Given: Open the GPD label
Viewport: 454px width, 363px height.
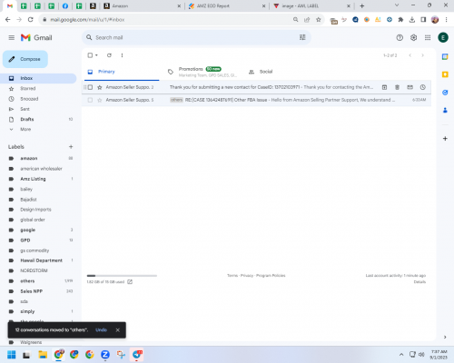Looking at the screenshot, I should [x=25, y=240].
